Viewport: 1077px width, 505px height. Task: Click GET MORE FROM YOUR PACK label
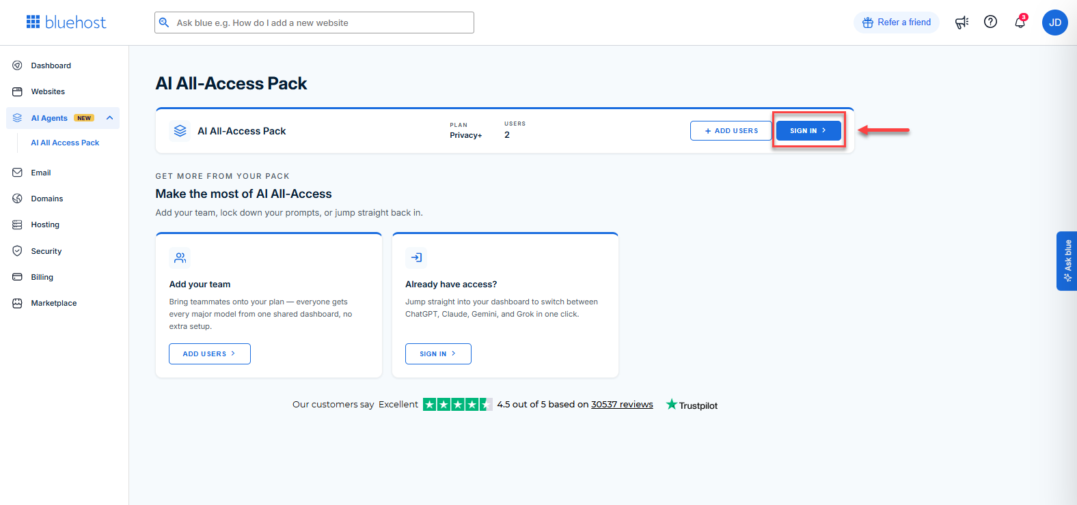(222, 176)
